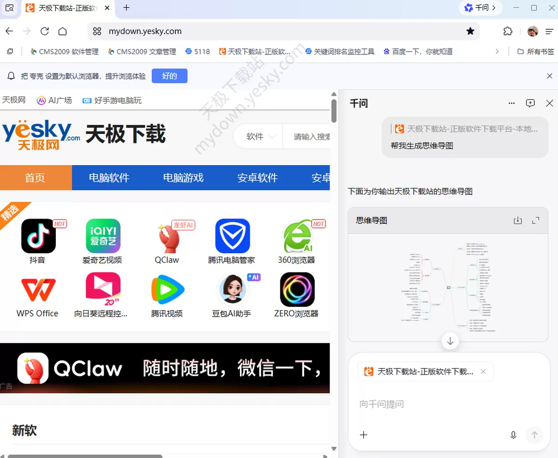
Task: Click the 请输入搜索 search field
Action: pos(307,137)
